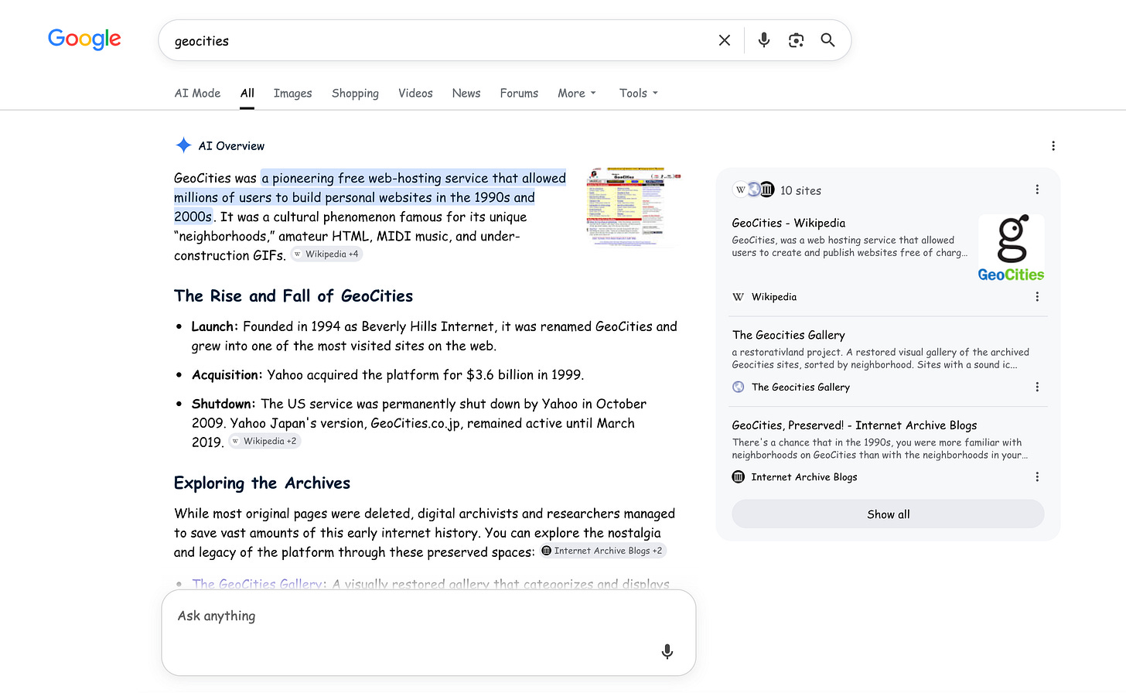Click Internet Archive Blogs source name label
This screenshot has width=1126, height=693.
point(804,477)
